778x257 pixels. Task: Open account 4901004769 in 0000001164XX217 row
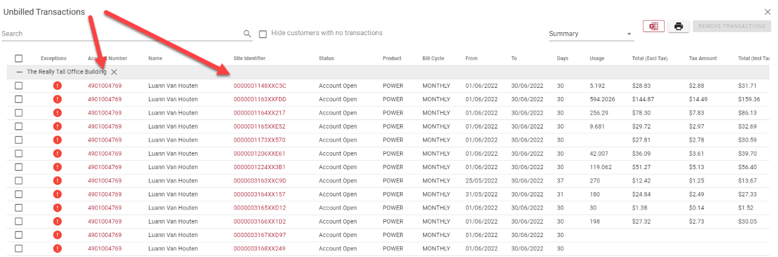point(105,113)
